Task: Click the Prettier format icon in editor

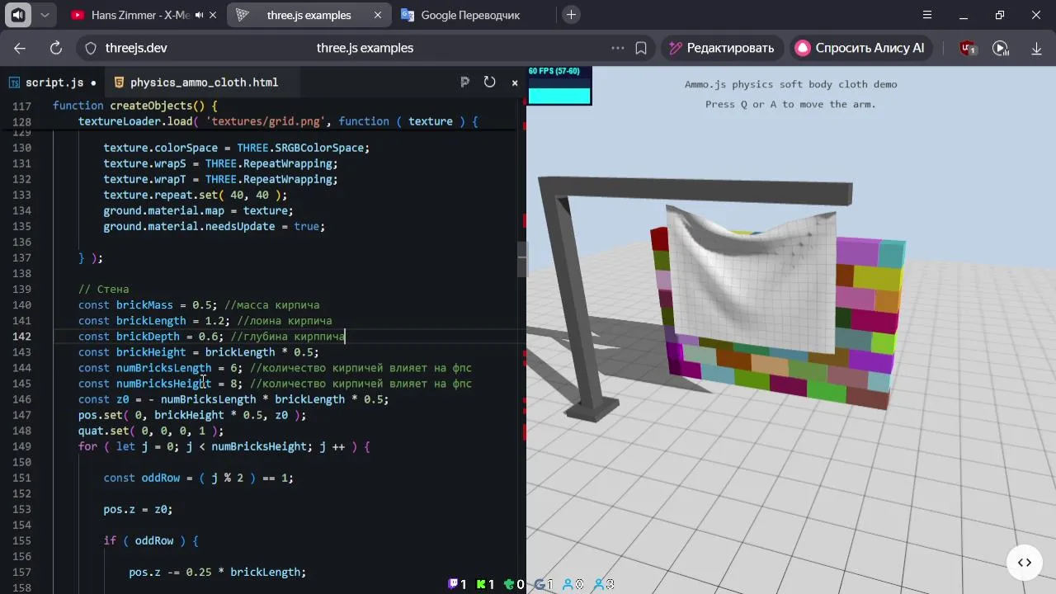Action: [x=464, y=82]
